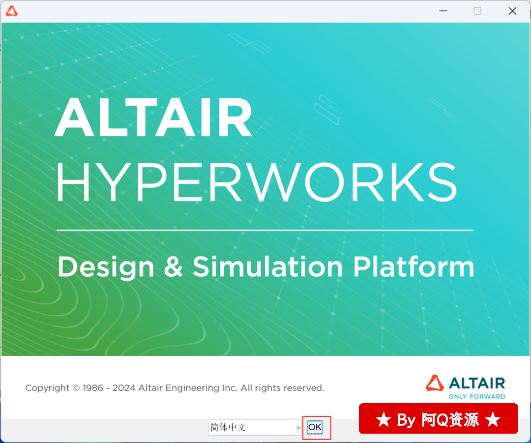Minimize the HyperWorks installer window
Viewport: 531px width, 443px height.
(x=443, y=11)
